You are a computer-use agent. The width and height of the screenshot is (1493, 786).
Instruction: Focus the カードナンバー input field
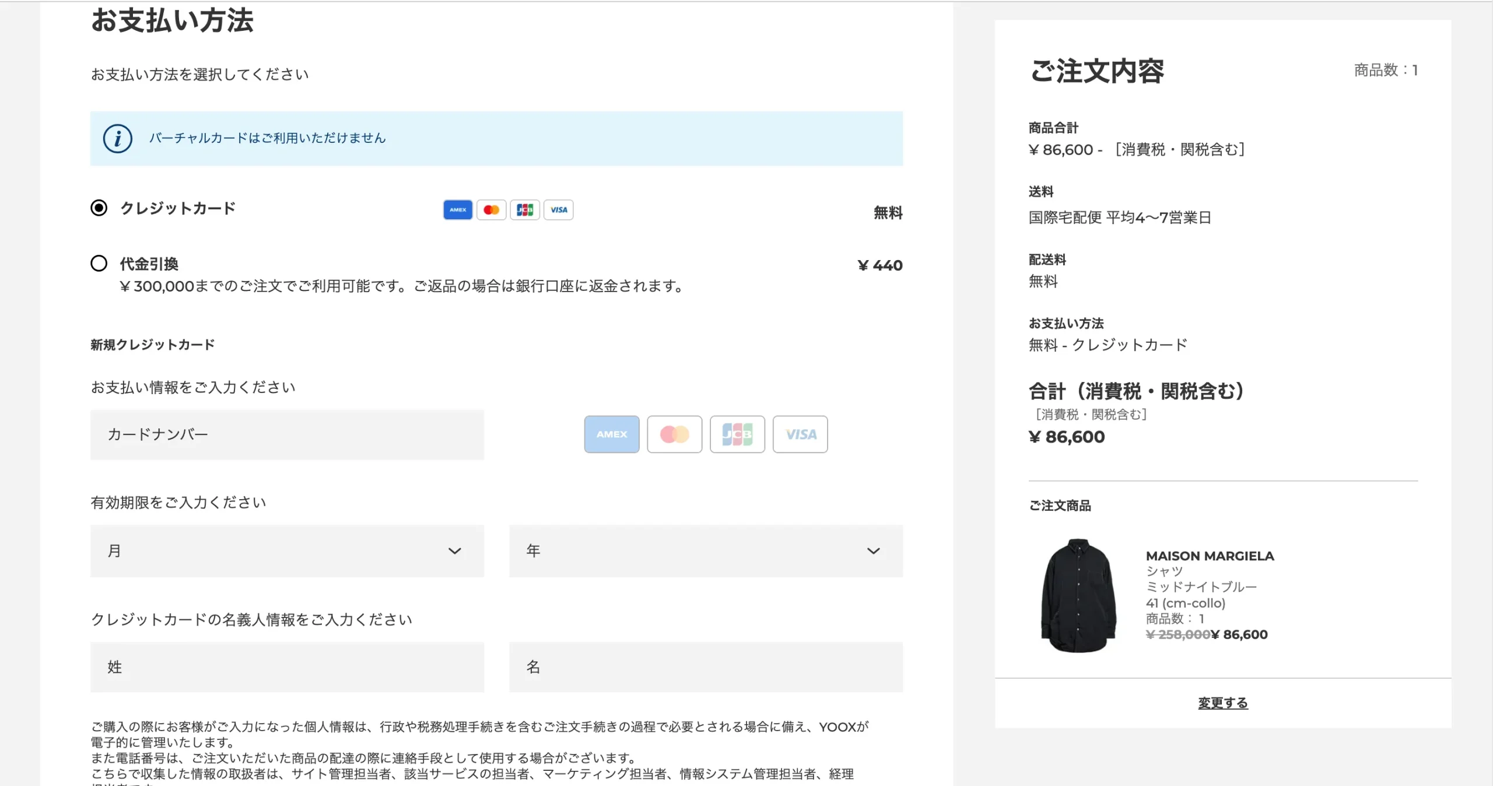coord(287,435)
